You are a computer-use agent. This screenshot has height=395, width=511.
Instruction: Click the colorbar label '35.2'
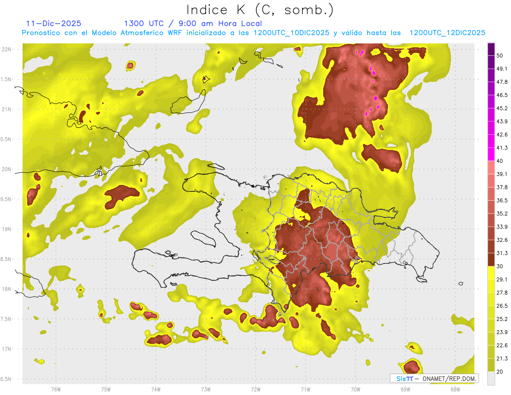click(502, 213)
